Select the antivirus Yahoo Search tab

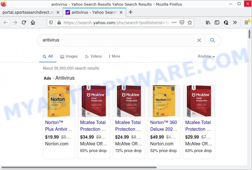click(x=94, y=12)
